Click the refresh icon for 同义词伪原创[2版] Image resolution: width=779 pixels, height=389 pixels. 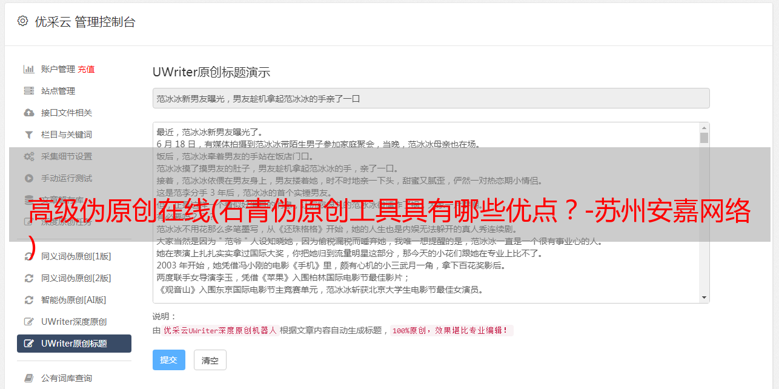click(28, 278)
